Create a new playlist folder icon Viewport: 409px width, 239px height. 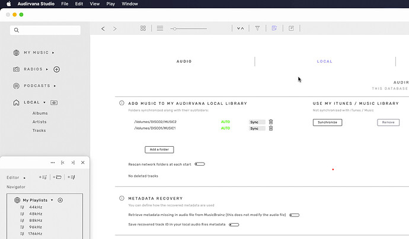pyautogui.click(x=57, y=177)
